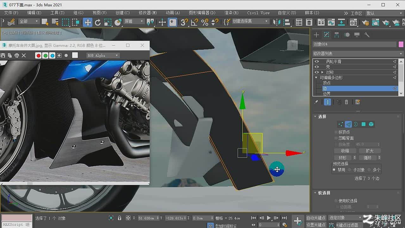
Task: Toggle Percent Snap
Action: pyautogui.click(x=205, y=22)
